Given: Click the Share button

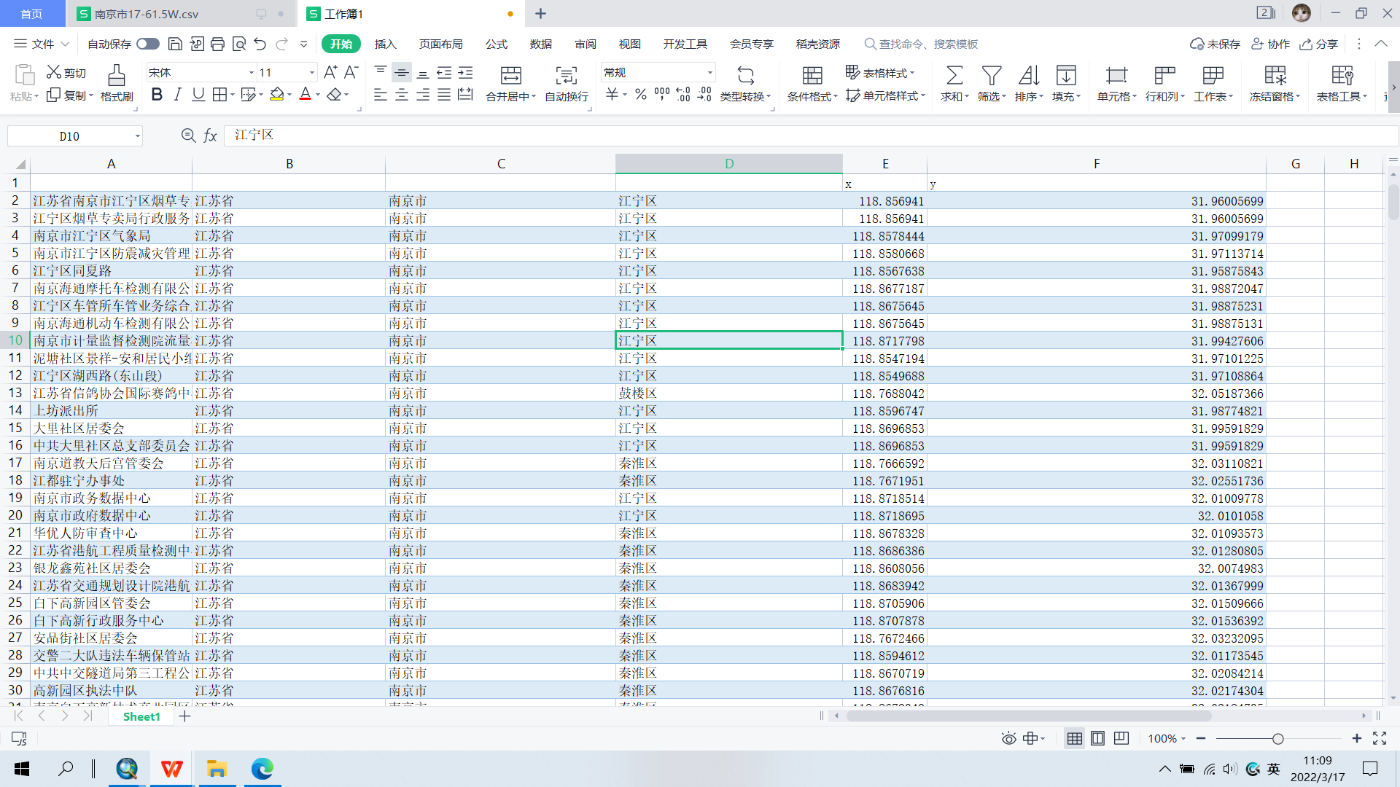Looking at the screenshot, I should coord(1318,44).
